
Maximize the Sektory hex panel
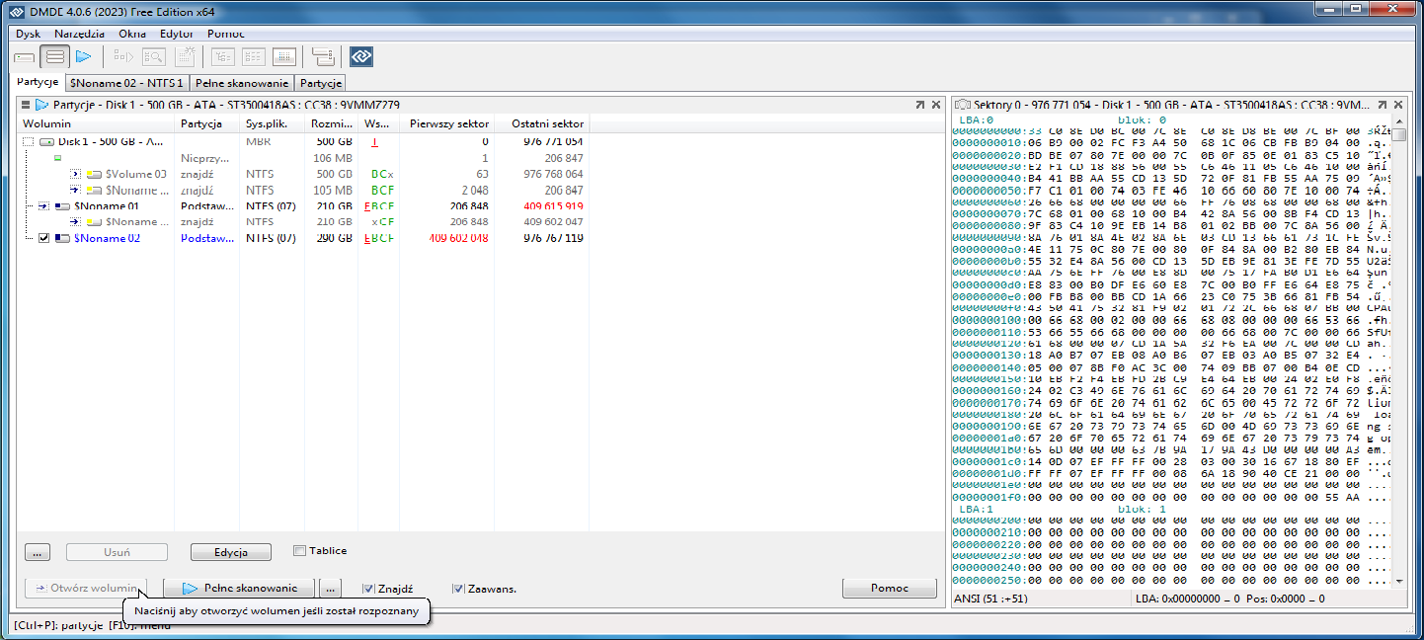pyautogui.click(x=1383, y=104)
